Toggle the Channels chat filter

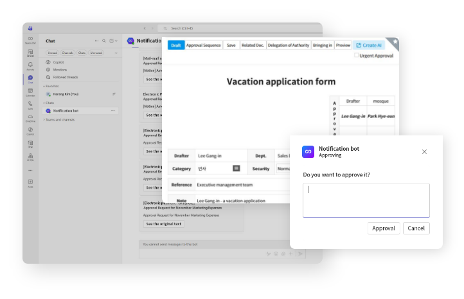(x=67, y=53)
